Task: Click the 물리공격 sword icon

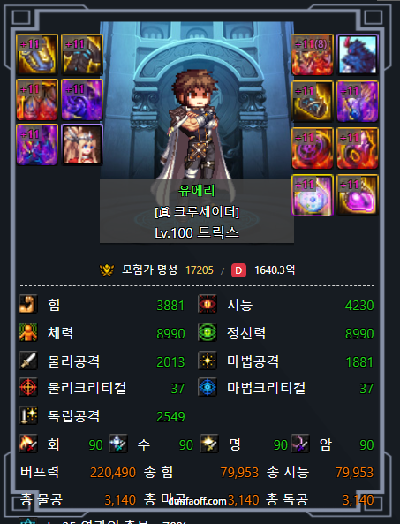Action: 28,361
